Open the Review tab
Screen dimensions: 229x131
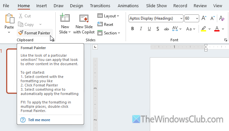[200, 6]
